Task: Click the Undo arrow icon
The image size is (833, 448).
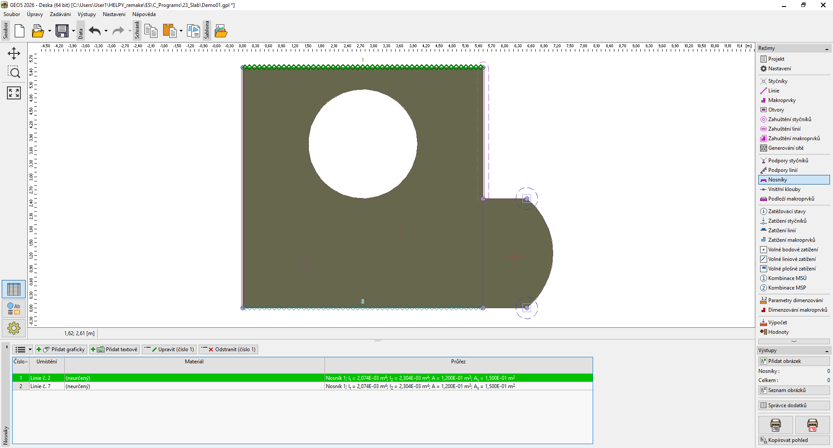Action: (x=95, y=31)
